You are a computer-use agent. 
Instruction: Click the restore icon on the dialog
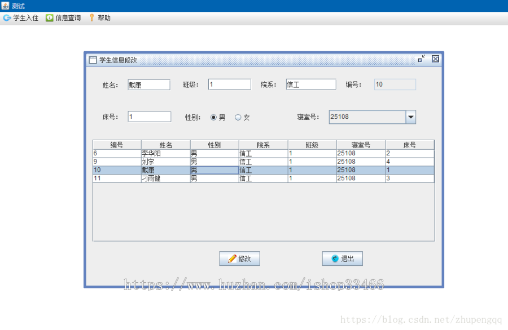tap(422, 58)
